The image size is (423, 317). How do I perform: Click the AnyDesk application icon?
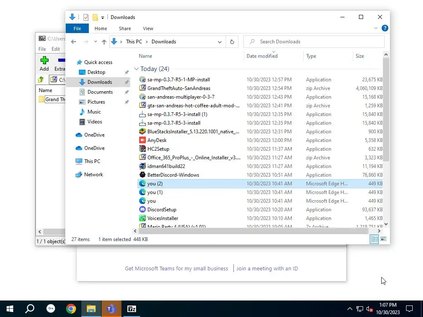coord(143,140)
